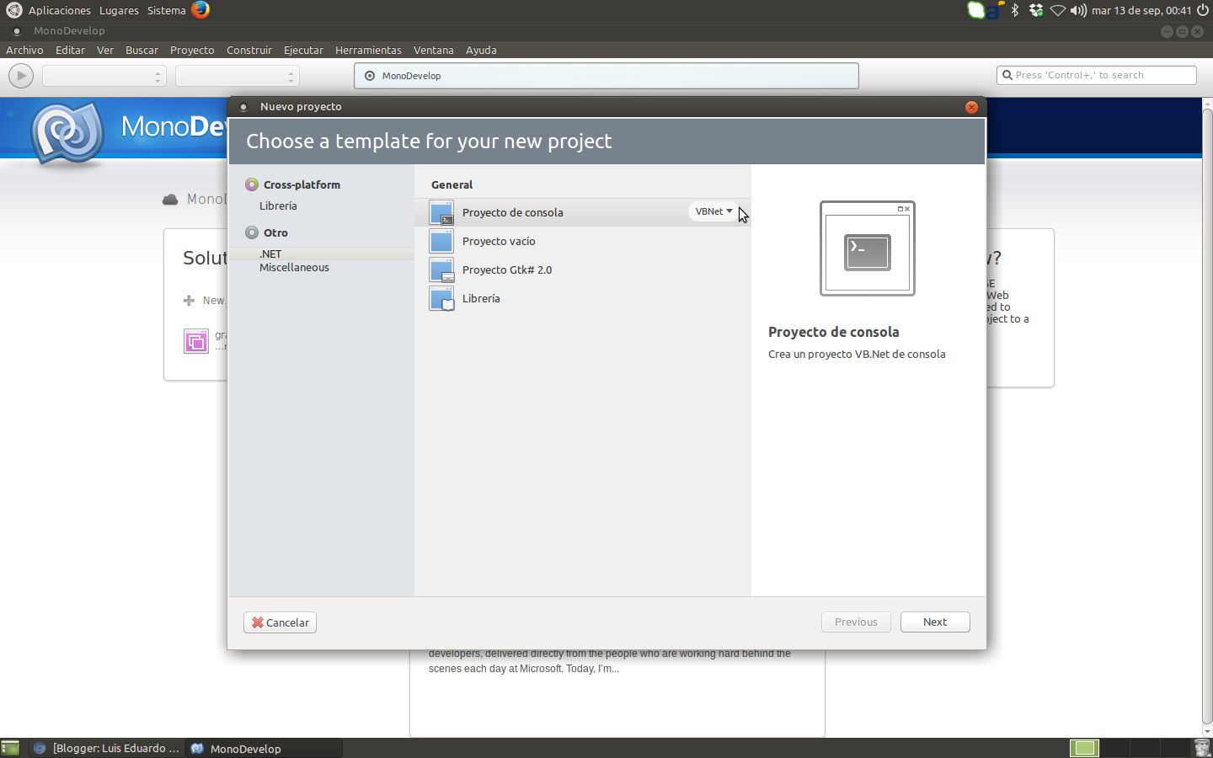Screen dimensions: 1213x758
Task: Open the Ejecutar menu
Action: click(x=303, y=50)
